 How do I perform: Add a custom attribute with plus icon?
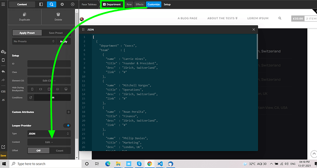69,112
